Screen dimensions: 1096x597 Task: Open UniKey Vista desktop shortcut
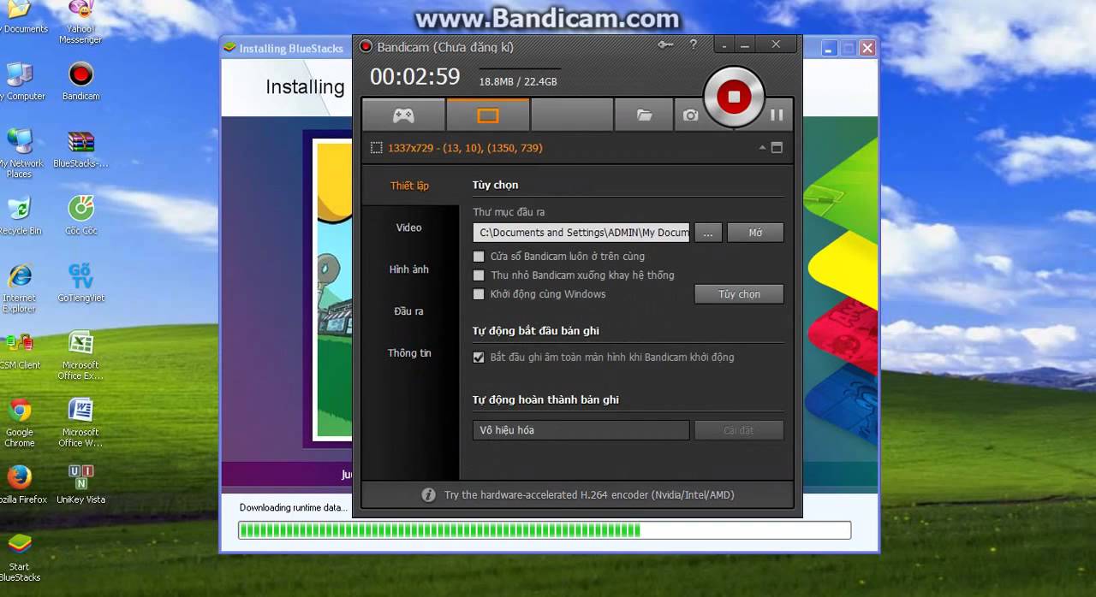pos(80,484)
